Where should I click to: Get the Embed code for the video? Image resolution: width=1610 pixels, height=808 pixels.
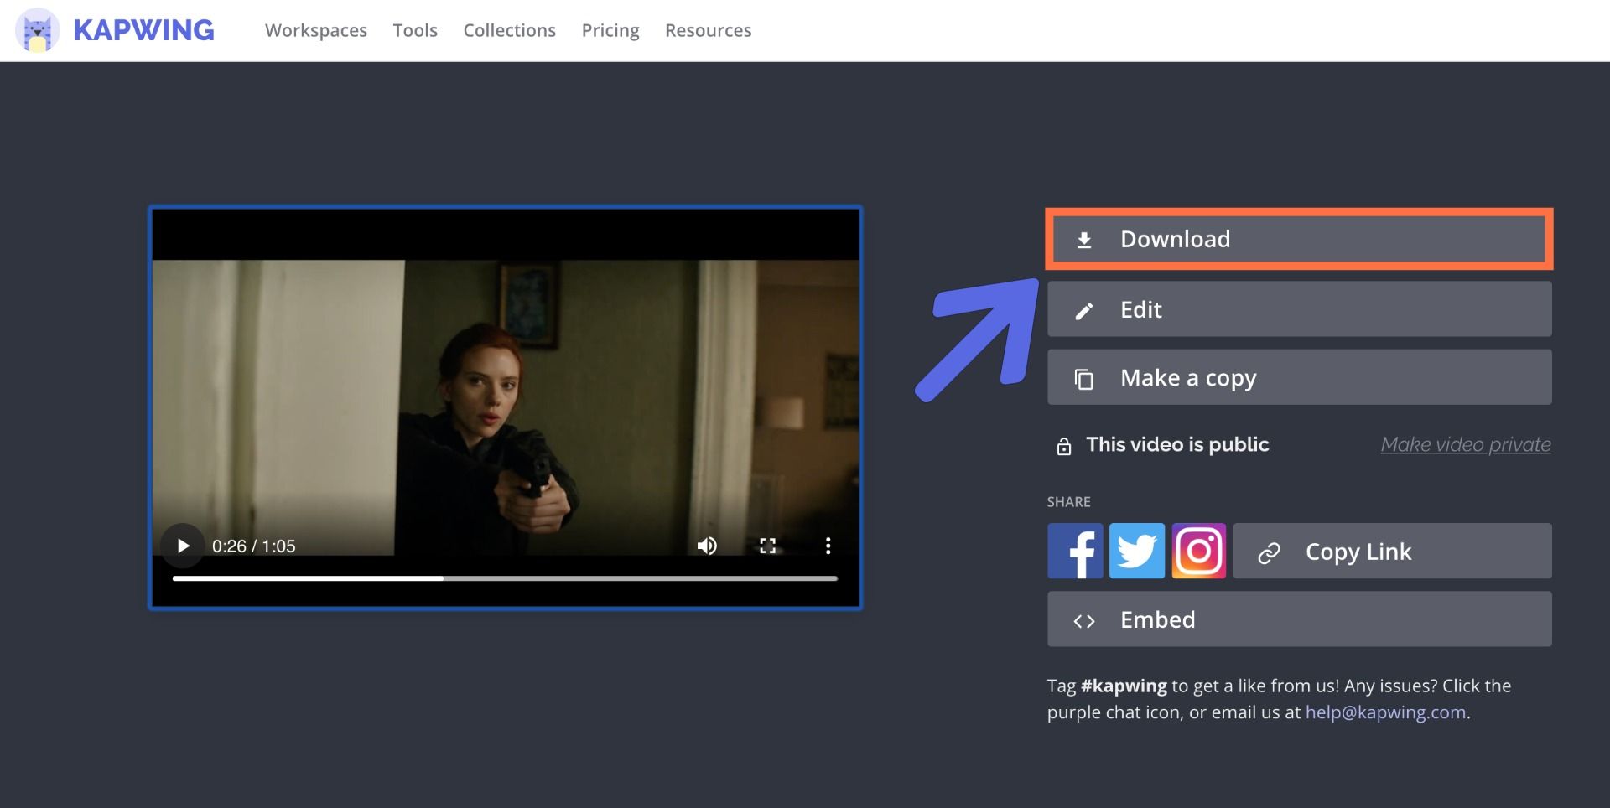point(1298,619)
